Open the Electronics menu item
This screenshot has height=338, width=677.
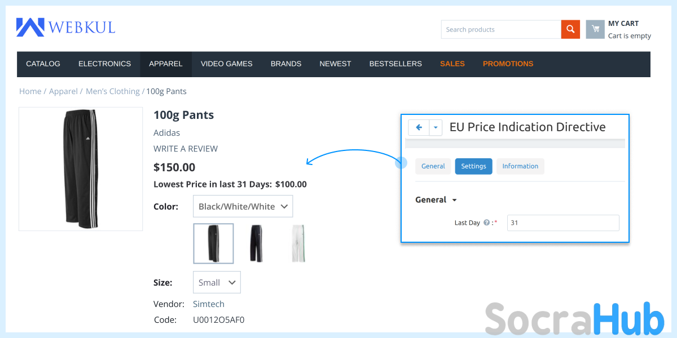click(x=104, y=64)
